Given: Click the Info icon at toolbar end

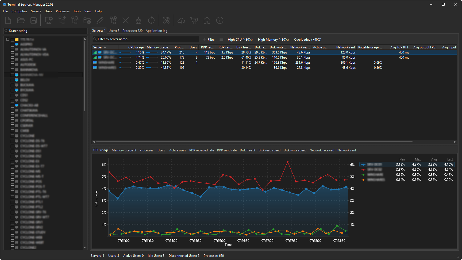Looking at the screenshot, I should coord(220,20).
